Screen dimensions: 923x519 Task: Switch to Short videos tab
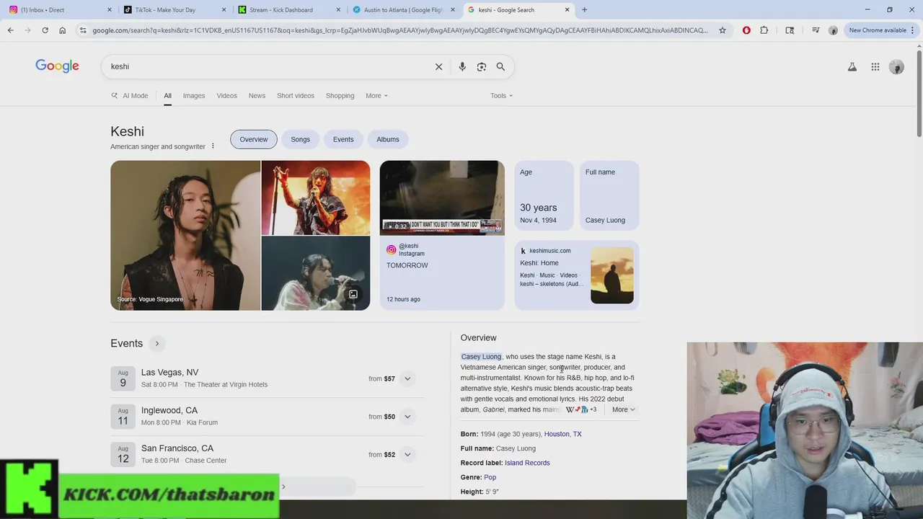(296, 95)
